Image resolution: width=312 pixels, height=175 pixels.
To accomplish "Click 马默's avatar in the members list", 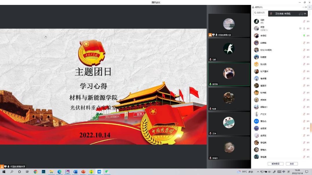I will pyautogui.click(x=256, y=21).
